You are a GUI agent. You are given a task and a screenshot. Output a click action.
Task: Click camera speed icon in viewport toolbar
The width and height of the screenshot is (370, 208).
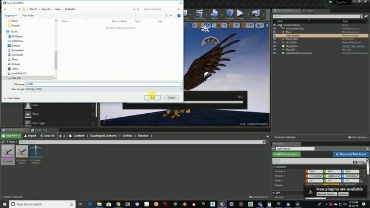[260, 25]
